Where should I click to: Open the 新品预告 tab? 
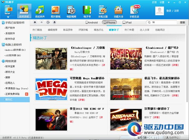[x=68, y=30]
